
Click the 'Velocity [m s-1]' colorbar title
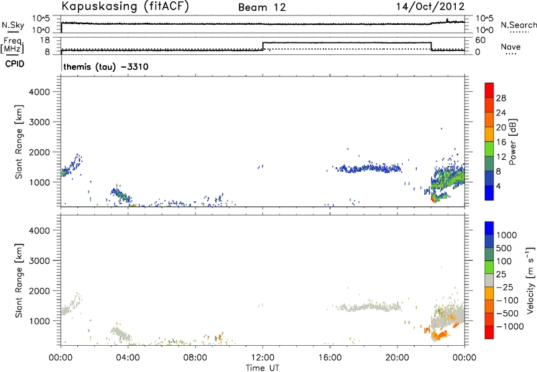(x=530, y=280)
